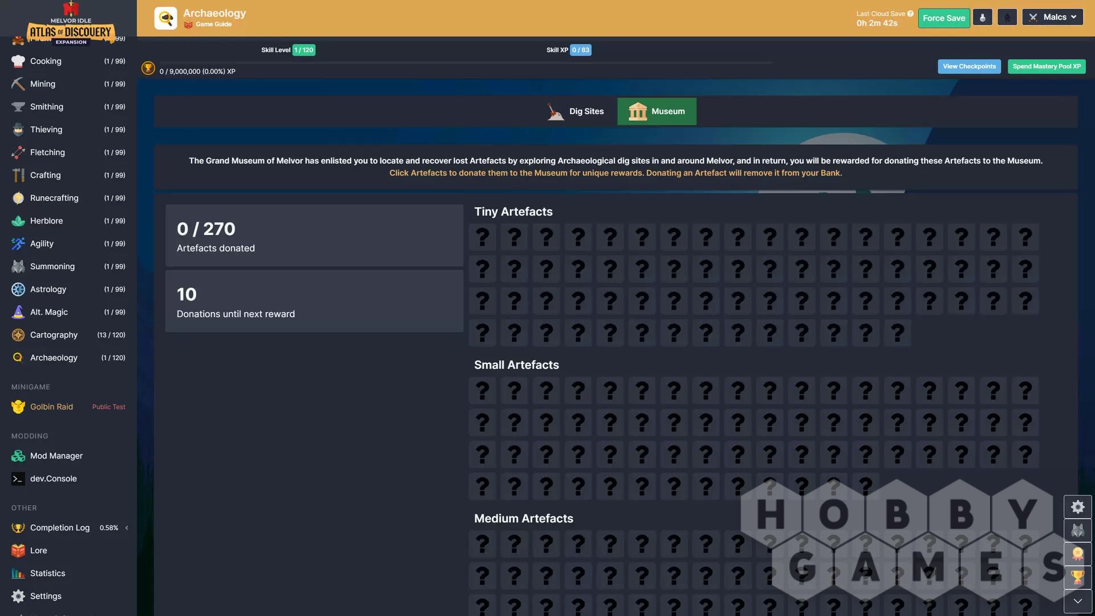The image size is (1095, 616).
Task: Collapse the floating side menu with the chevron
Action: tap(1077, 601)
